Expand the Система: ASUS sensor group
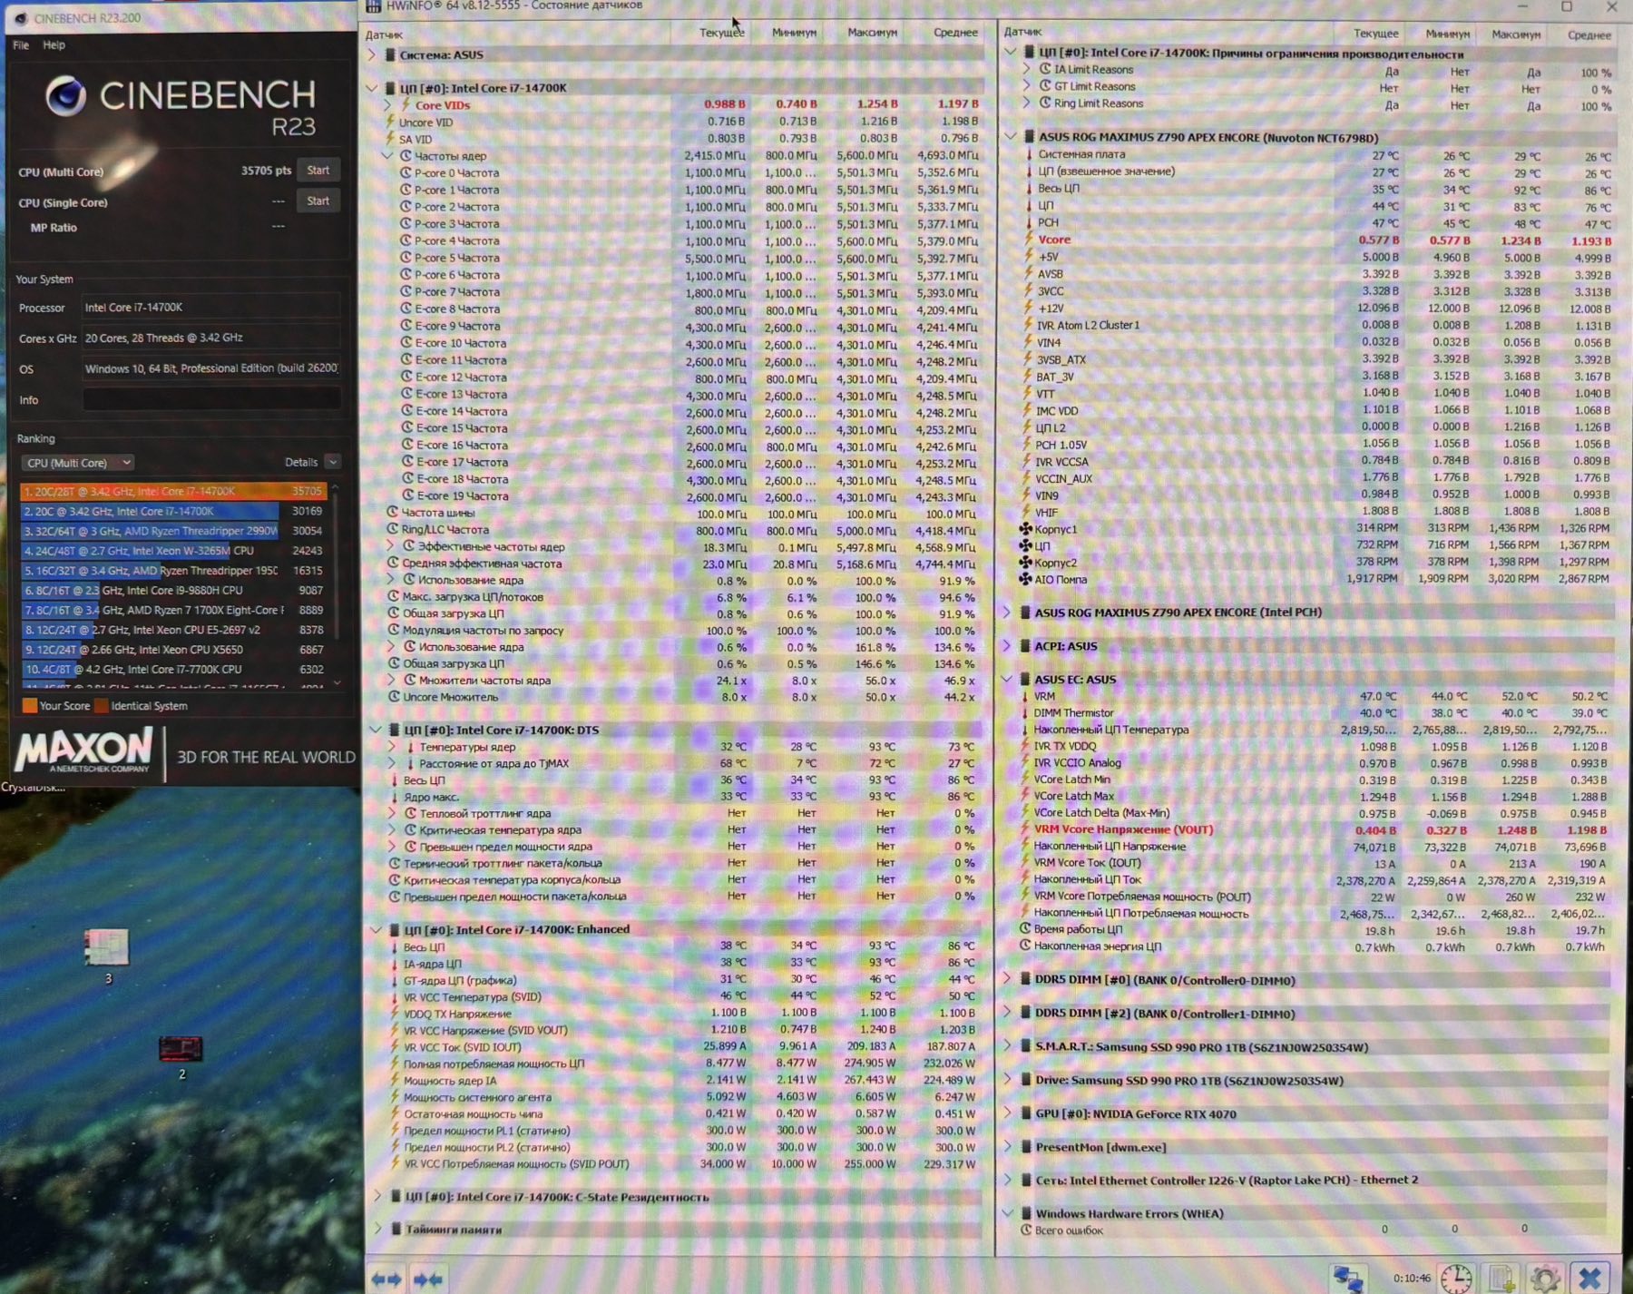Viewport: 1633px width, 1294px height. [371, 55]
